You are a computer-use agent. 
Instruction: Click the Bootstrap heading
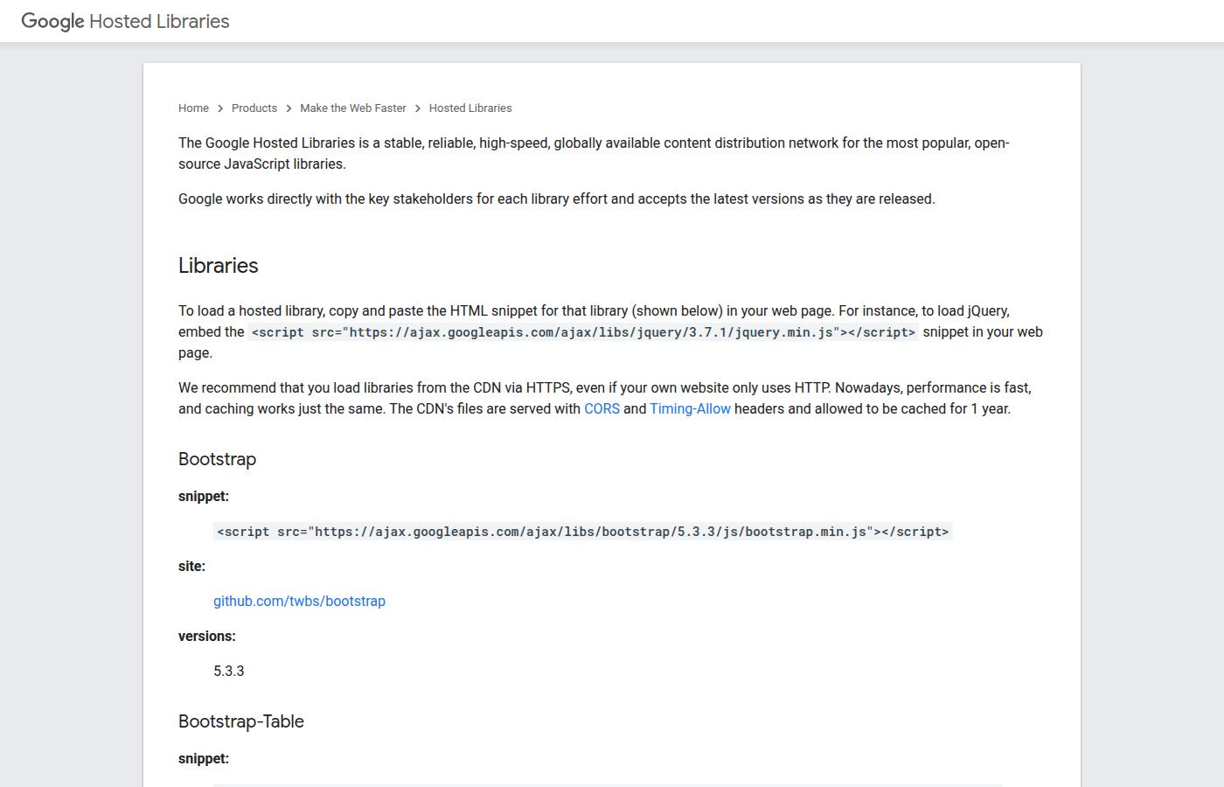[217, 459]
